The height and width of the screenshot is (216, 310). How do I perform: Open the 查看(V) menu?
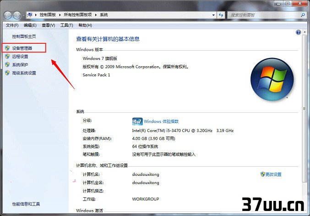49,25
